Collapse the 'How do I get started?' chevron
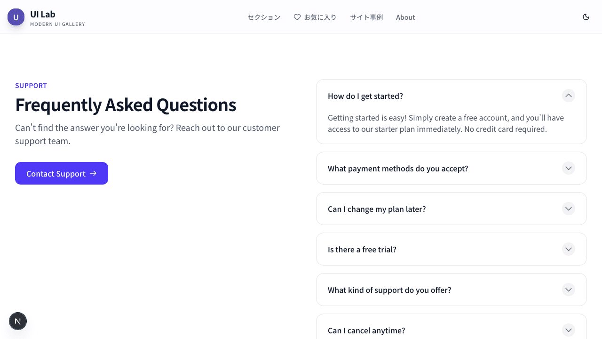 [x=569, y=96]
